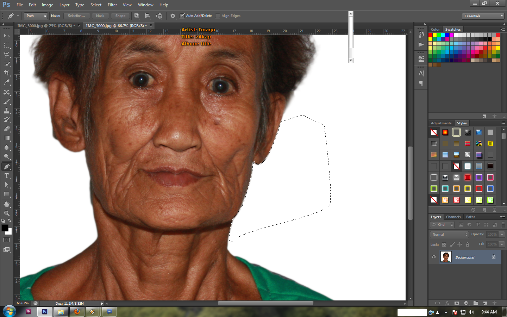Select the Horizontal Type tool
The image size is (507, 317).
[7, 176]
